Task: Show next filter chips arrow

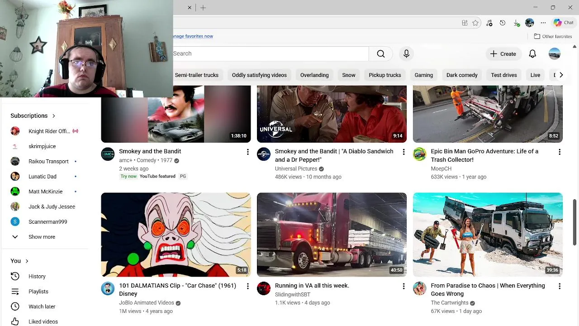Action: (561, 75)
